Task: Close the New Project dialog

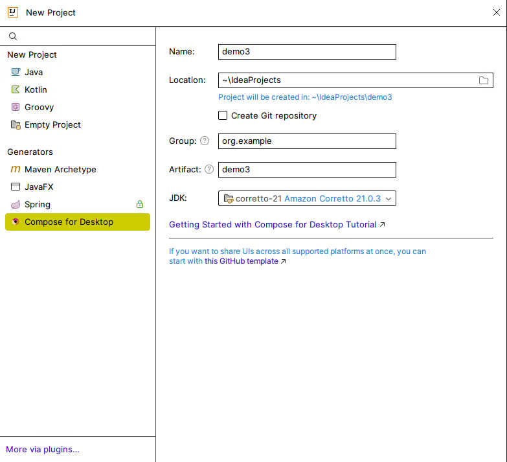Action: (x=497, y=12)
